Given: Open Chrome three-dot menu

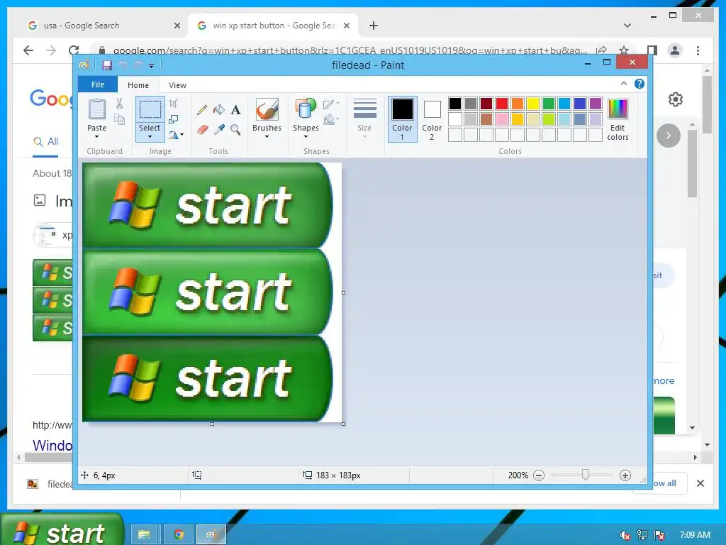Looking at the screenshot, I should pyautogui.click(x=698, y=50).
